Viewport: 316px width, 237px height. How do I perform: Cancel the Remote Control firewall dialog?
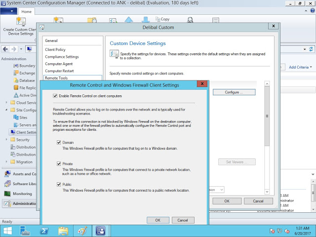click(x=180, y=220)
